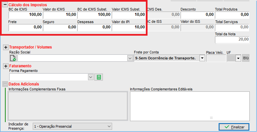The width and height of the screenshot is (257, 132).
Task: Collapse the Dados Adicionais section
Action: (5, 84)
